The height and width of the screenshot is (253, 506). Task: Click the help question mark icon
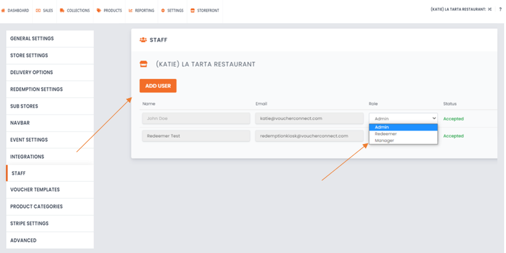[x=500, y=9]
